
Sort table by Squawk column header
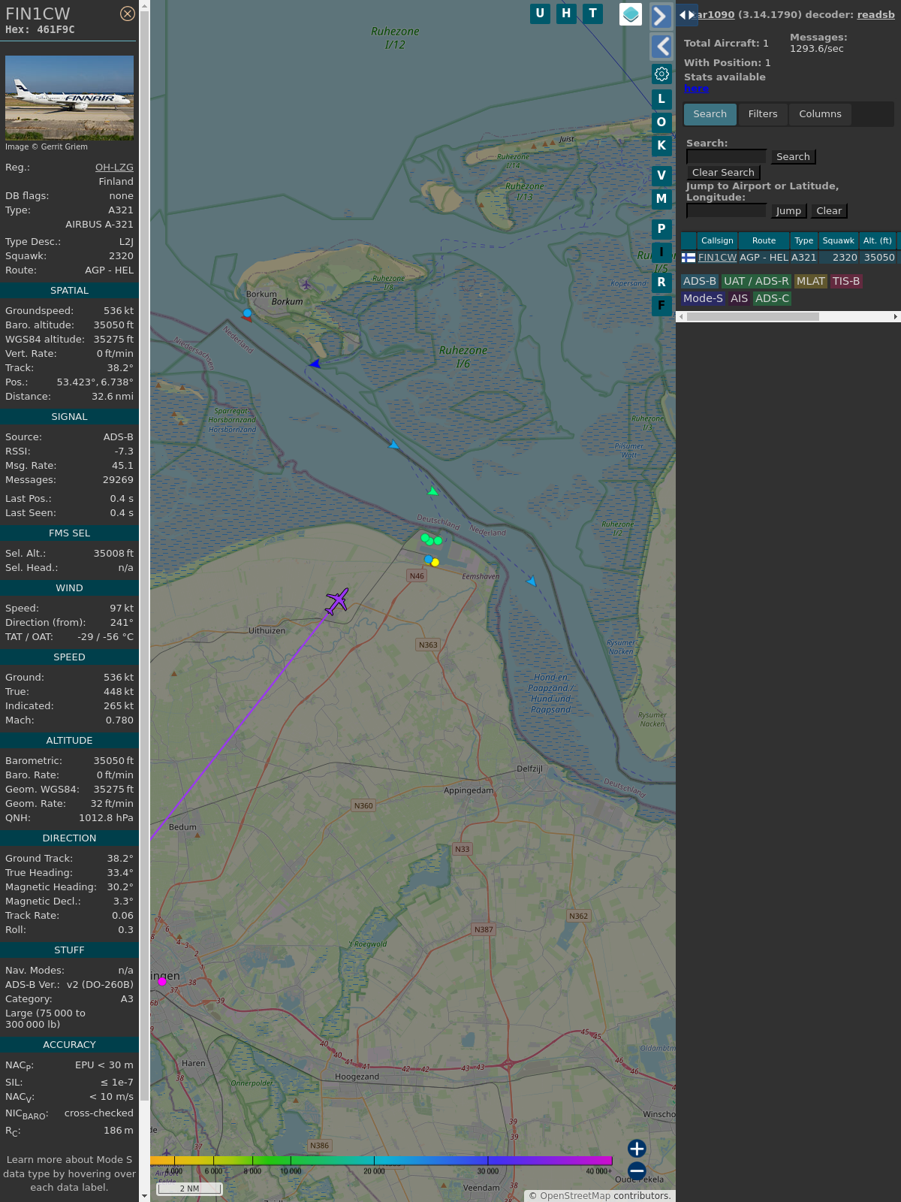point(839,240)
